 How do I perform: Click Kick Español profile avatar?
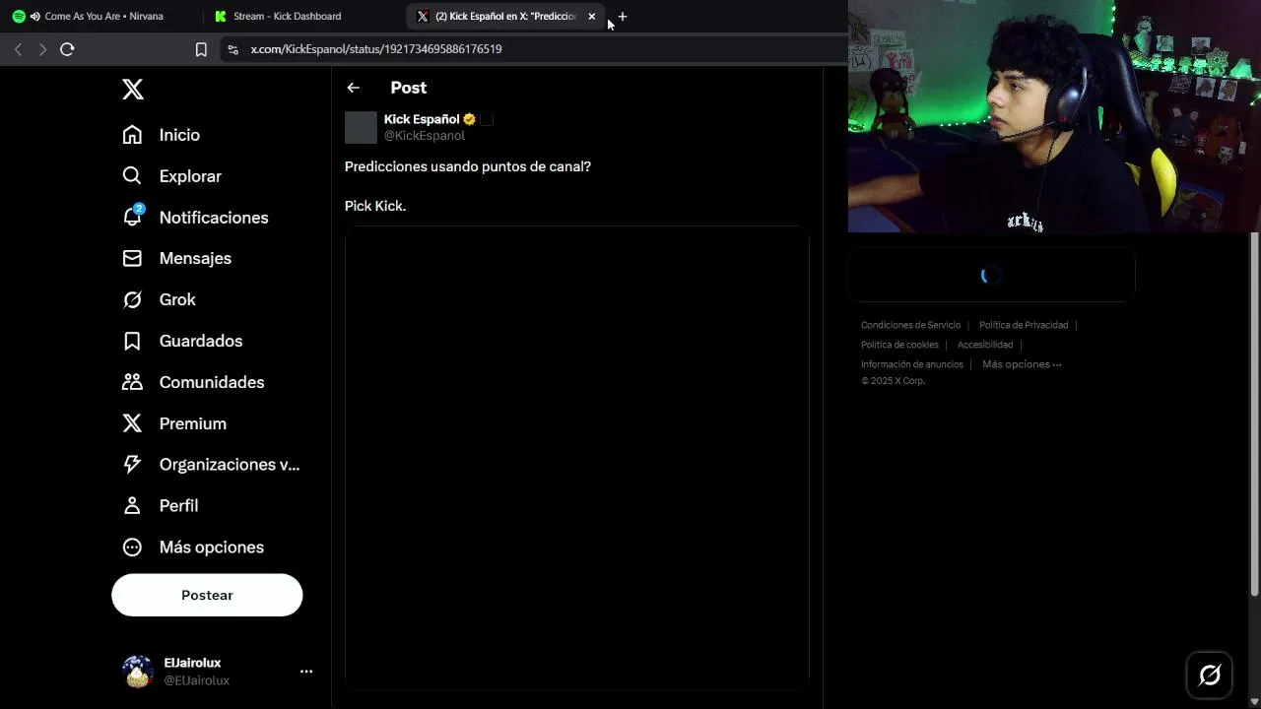coord(361,127)
